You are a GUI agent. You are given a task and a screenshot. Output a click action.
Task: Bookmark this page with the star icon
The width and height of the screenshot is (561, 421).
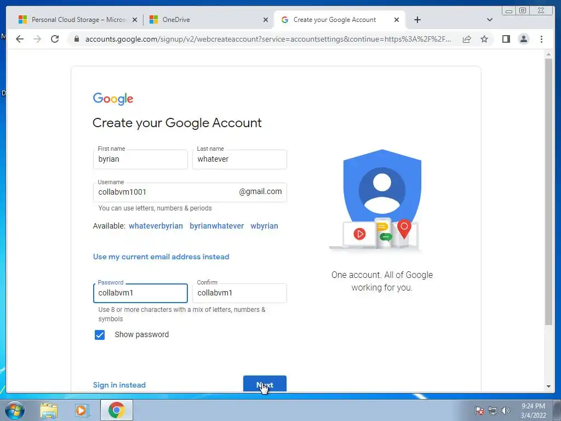click(x=484, y=39)
